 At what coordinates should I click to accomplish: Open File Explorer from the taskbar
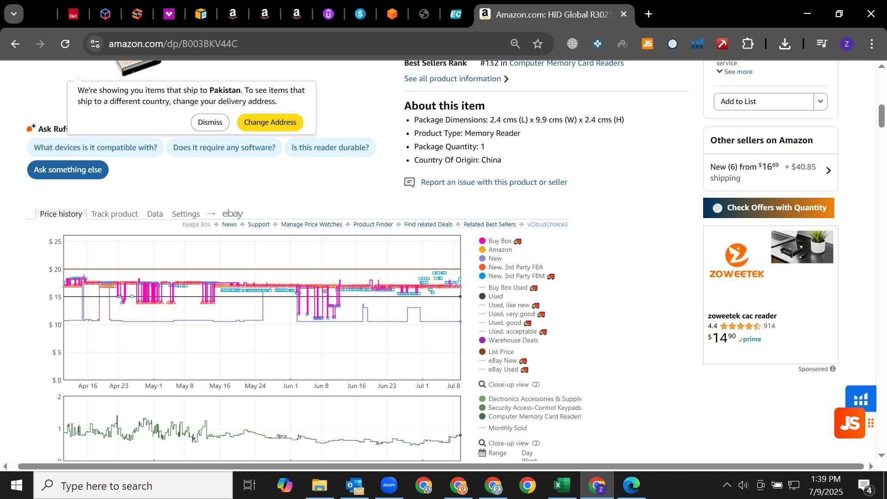coord(319,485)
